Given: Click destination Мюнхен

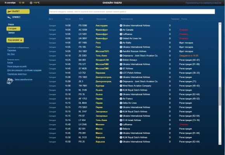Looking at the screenshot, I should pyautogui.click(x=100, y=124).
